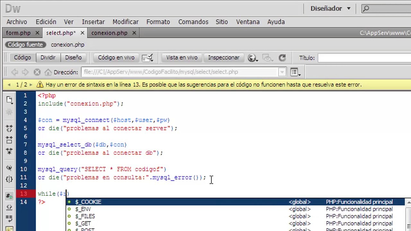This screenshot has width=411, height=231.
Task: Open the Diseñador workspace dropdown
Action: (330, 9)
